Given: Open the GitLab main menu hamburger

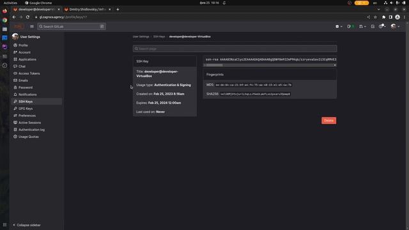Looking at the screenshot, I should pyautogui.click(x=32, y=26).
